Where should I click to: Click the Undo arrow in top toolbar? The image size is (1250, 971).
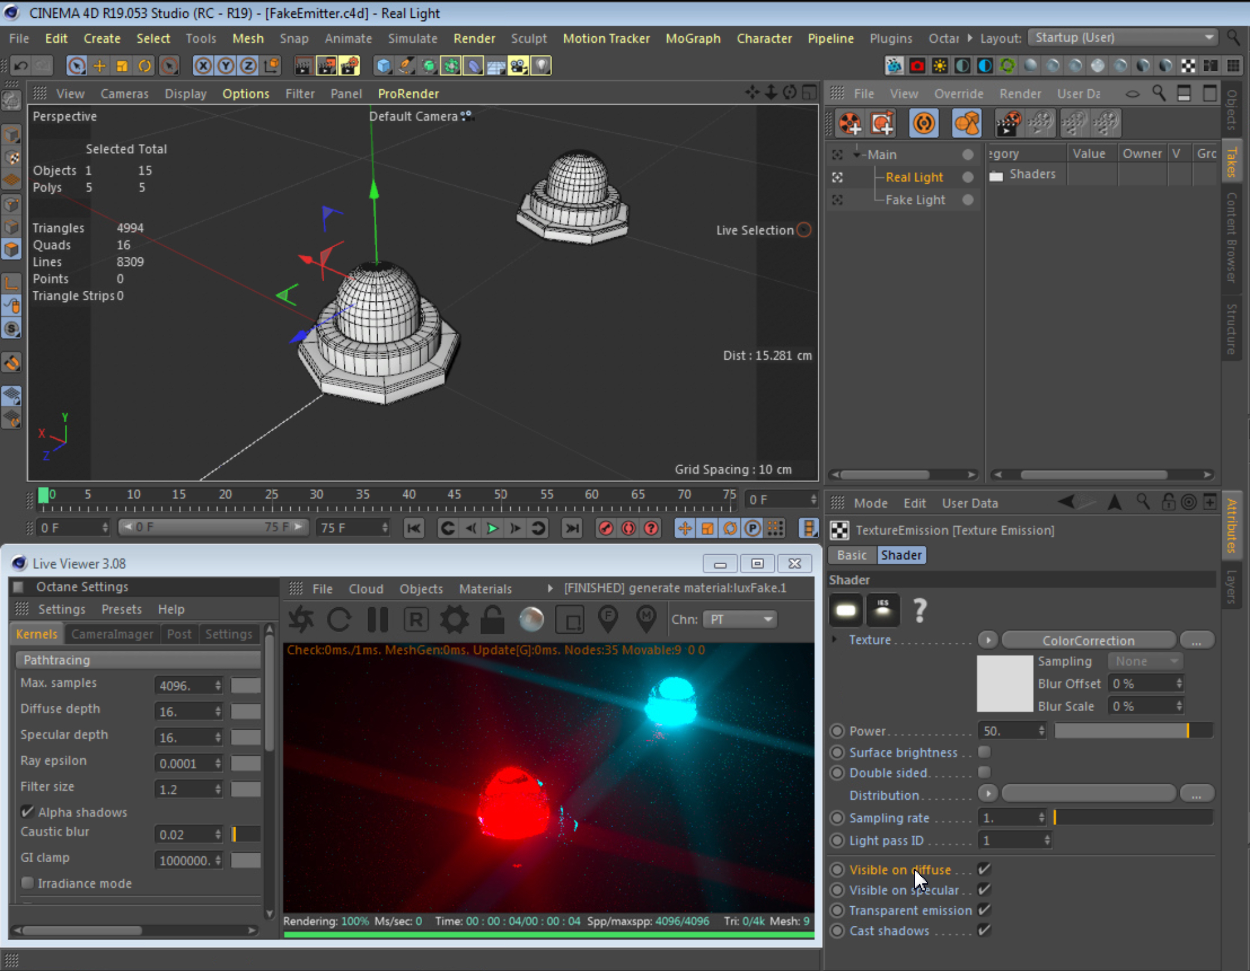[x=21, y=65]
